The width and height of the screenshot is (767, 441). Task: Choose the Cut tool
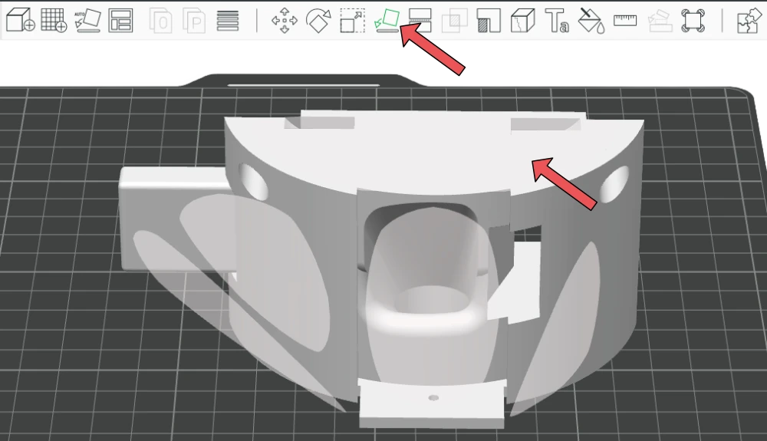pos(420,21)
